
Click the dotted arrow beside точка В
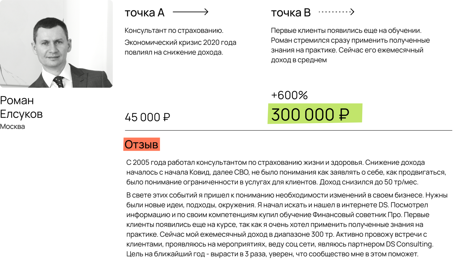[336, 12]
